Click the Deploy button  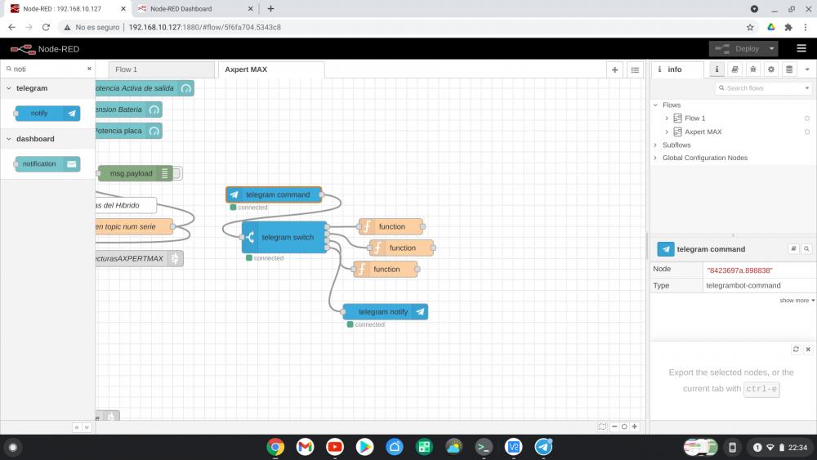click(x=737, y=48)
